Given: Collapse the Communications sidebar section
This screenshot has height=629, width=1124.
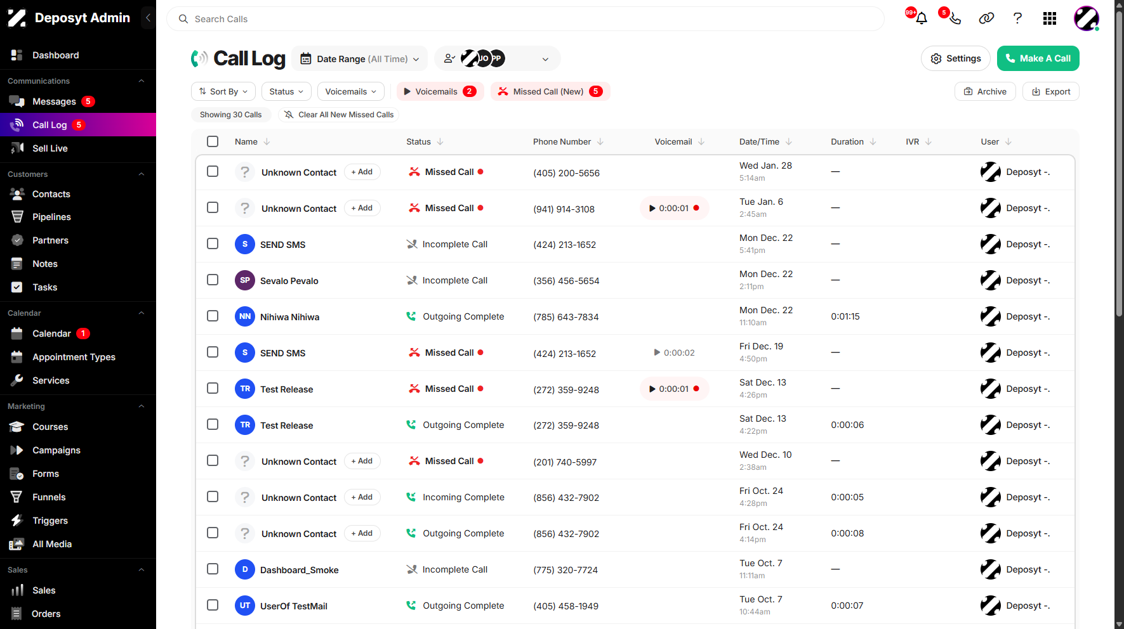Looking at the screenshot, I should pyautogui.click(x=142, y=81).
